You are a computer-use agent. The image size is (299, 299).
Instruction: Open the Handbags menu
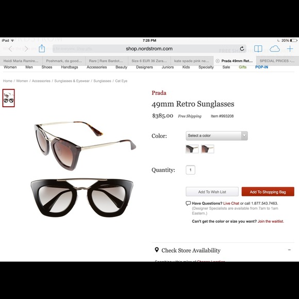tap(70, 67)
